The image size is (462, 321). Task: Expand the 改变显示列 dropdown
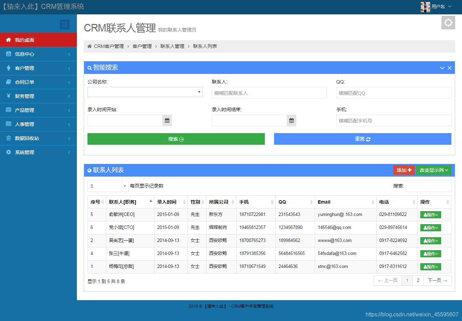click(433, 170)
